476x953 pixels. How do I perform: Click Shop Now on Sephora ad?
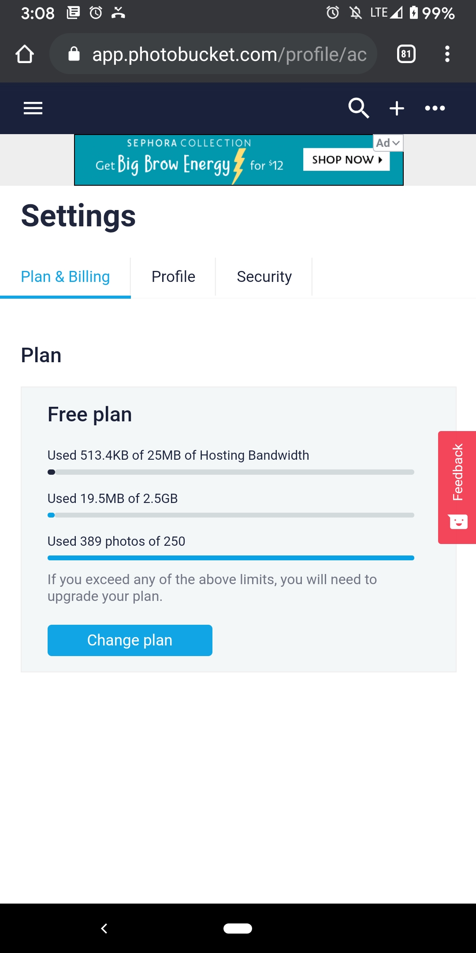click(346, 160)
